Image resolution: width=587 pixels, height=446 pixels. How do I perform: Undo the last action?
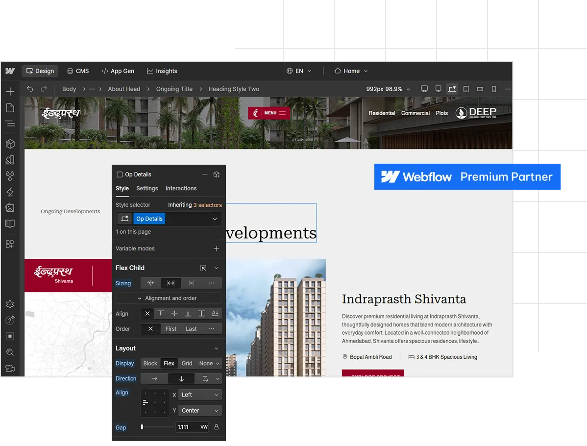pos(30,89)
